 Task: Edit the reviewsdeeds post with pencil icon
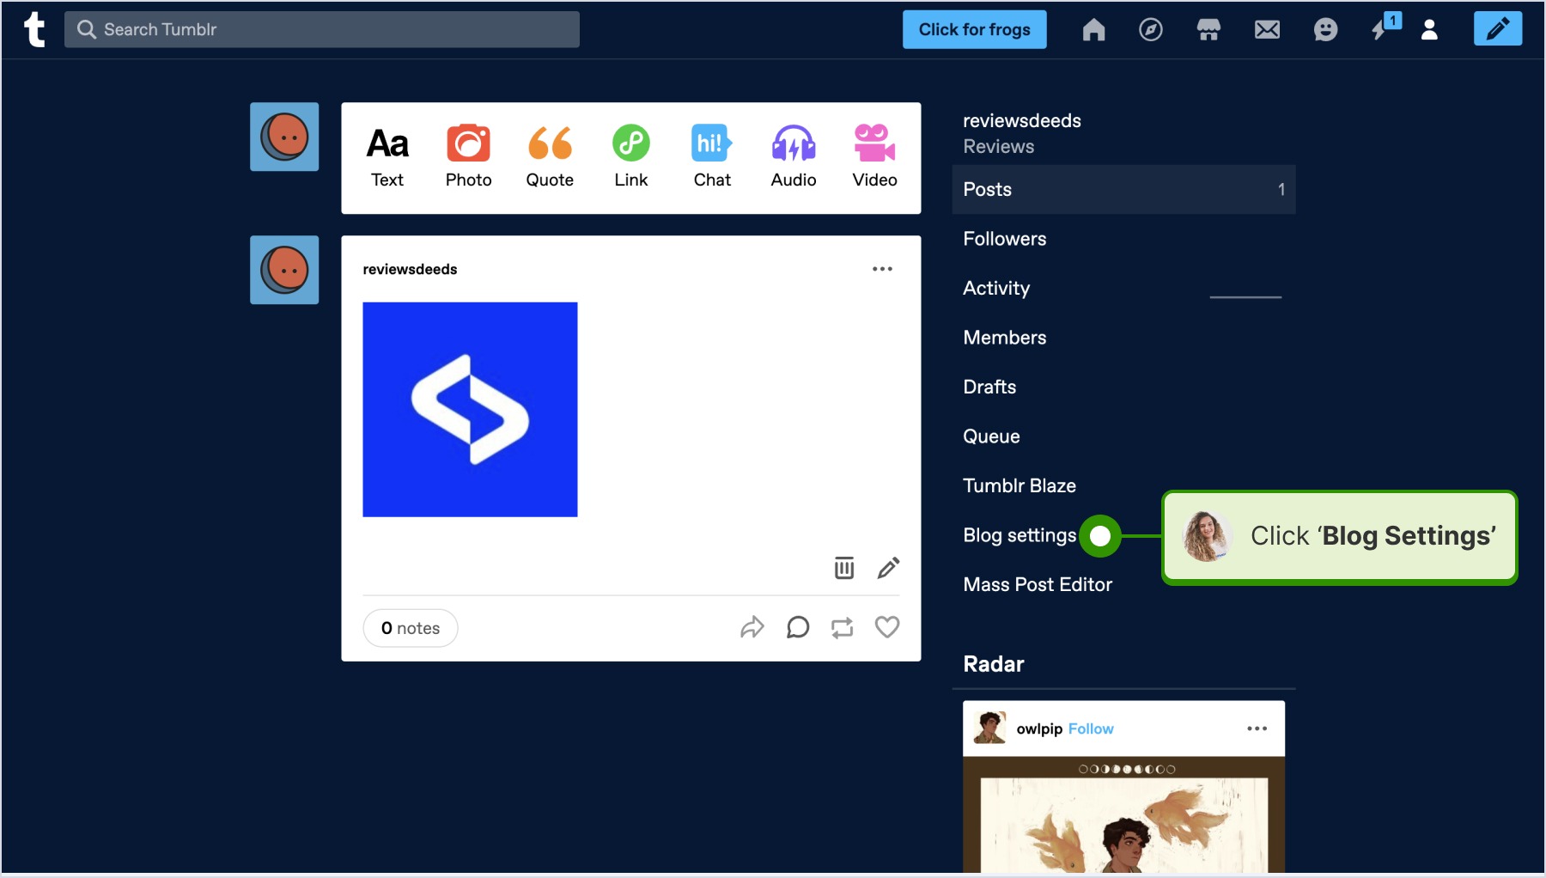coord(889,568)
